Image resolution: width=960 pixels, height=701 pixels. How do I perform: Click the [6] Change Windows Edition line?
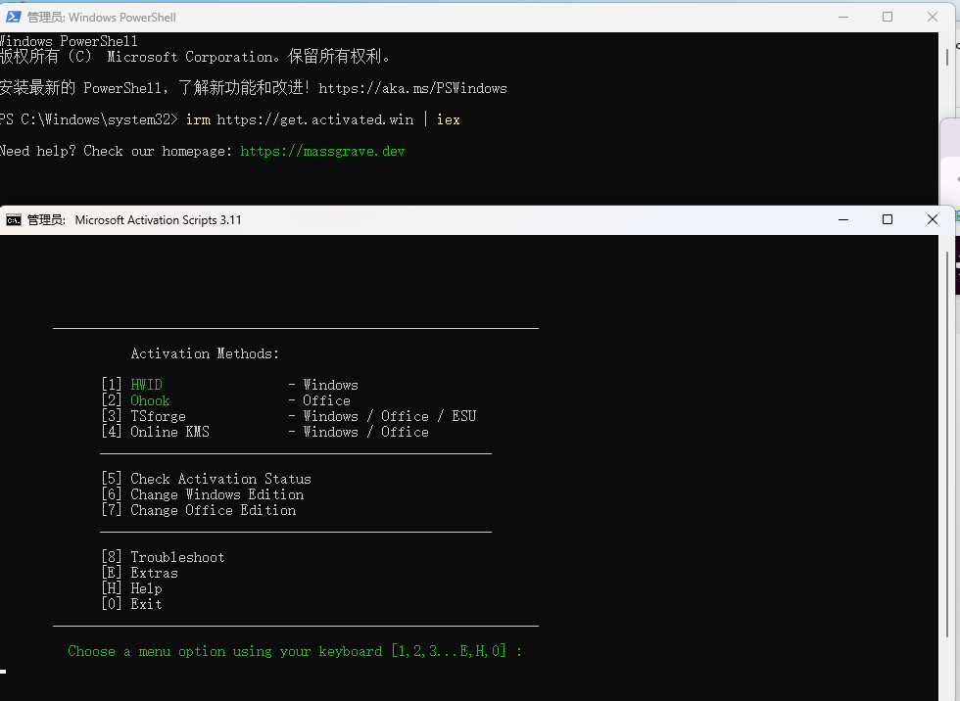(x=203, y=494)
